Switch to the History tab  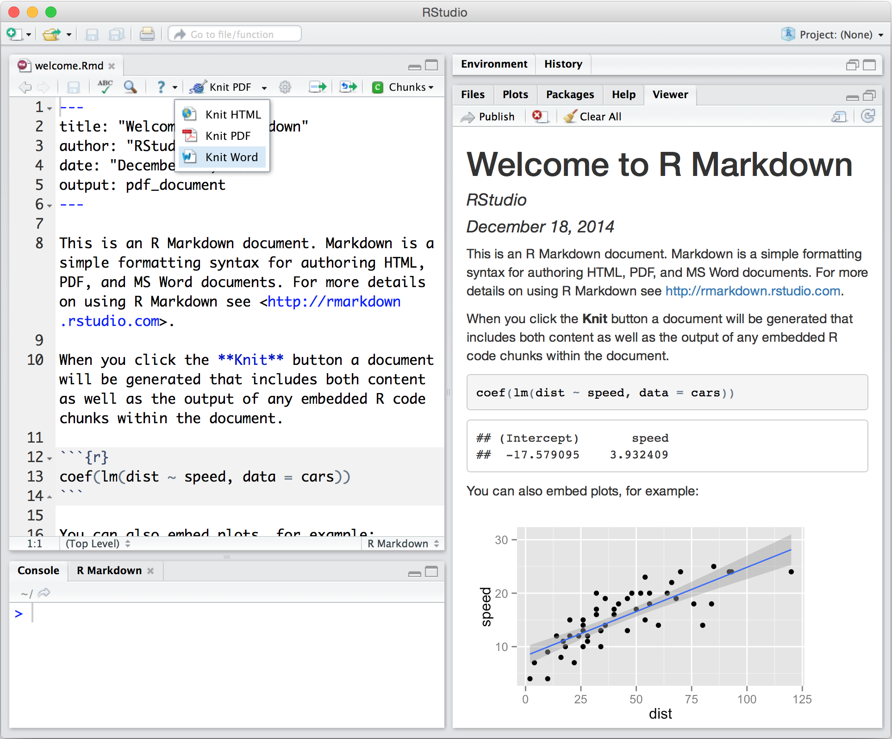point(563,64)
